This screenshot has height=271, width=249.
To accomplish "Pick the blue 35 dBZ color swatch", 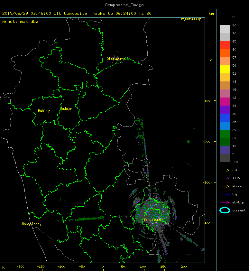I will coord(225,118).
